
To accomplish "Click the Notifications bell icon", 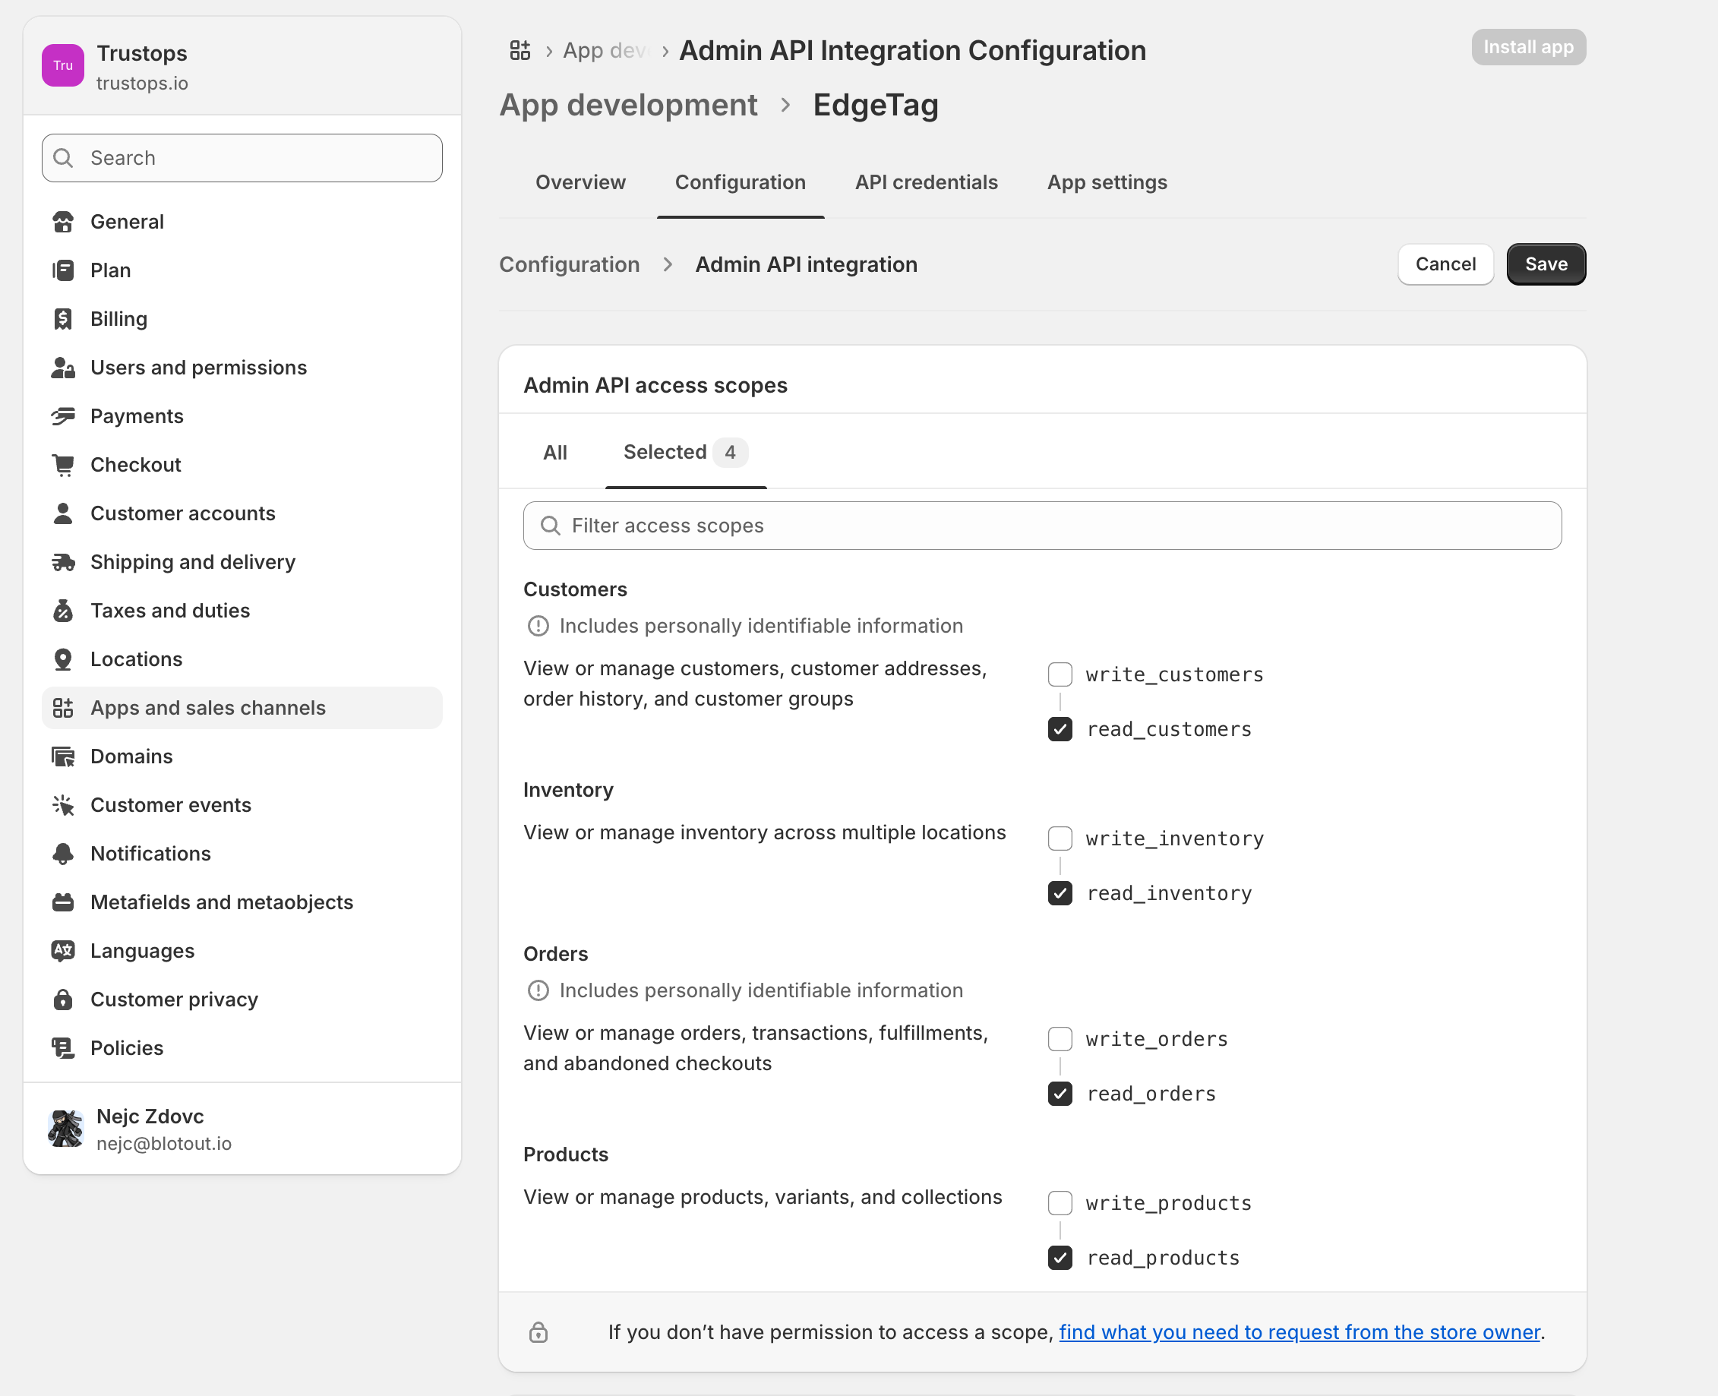I will [x=63, y=853].
